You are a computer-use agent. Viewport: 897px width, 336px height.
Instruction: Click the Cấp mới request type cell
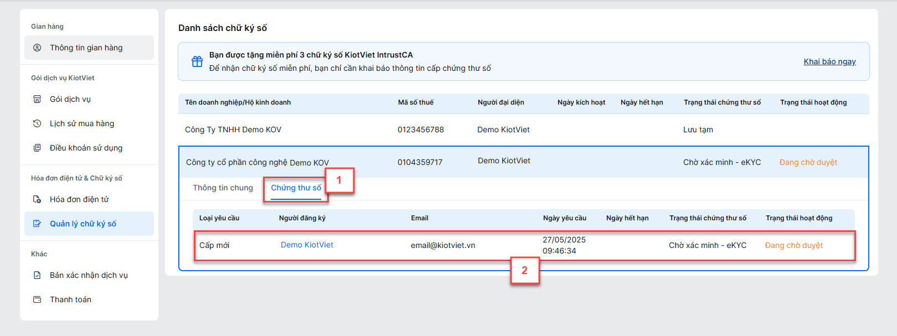tap(214, 245)
